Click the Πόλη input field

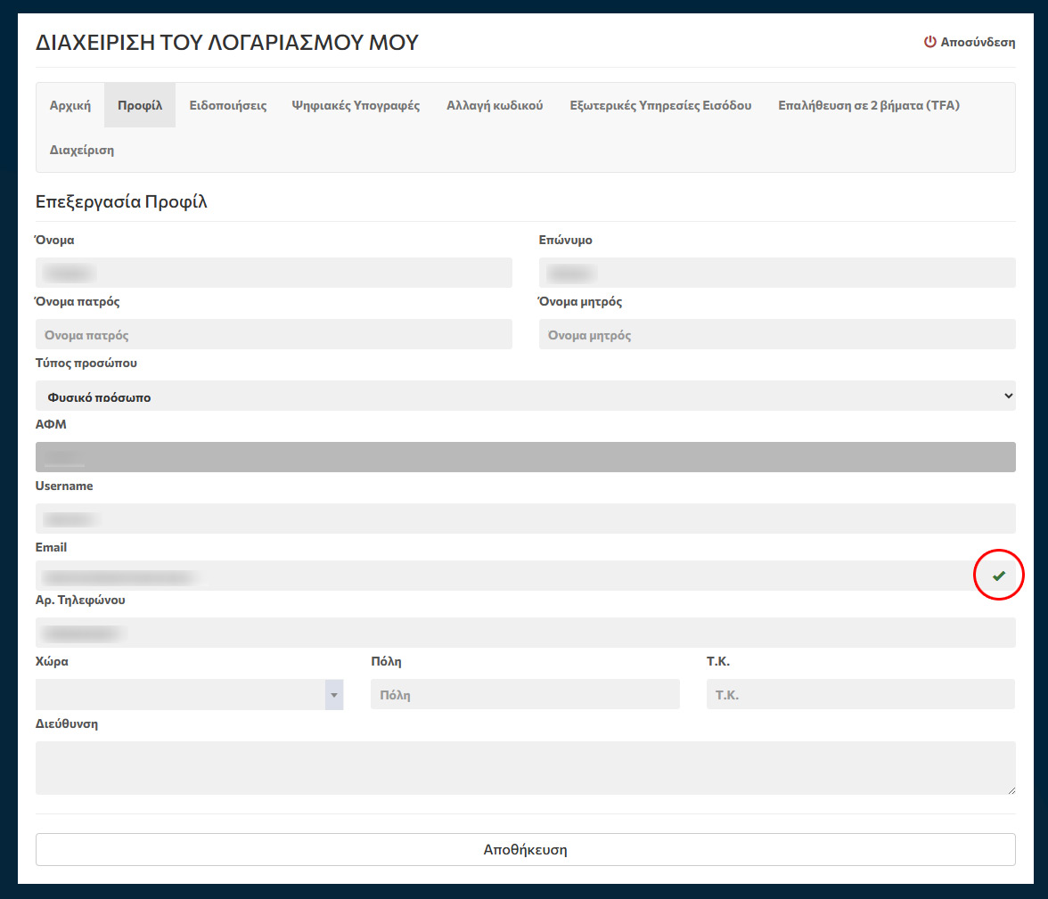point(526,694)
